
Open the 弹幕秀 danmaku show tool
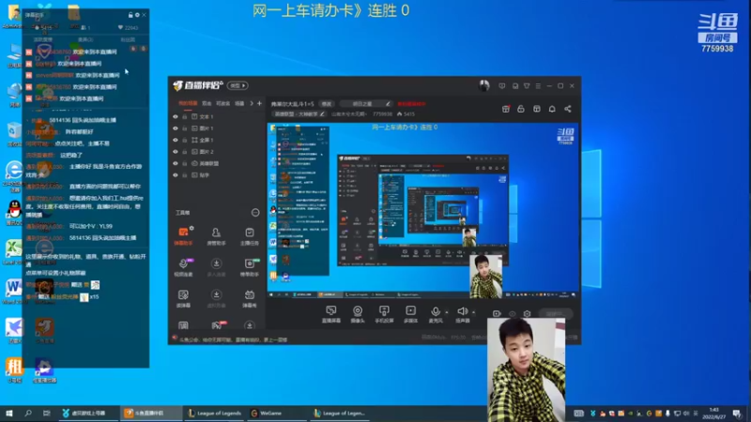250,298
